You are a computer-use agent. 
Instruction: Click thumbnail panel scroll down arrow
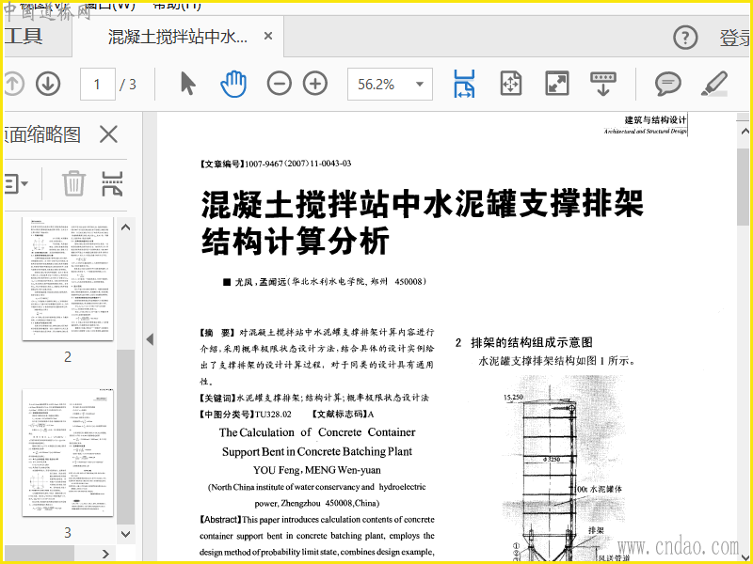(x=126, y=534)
